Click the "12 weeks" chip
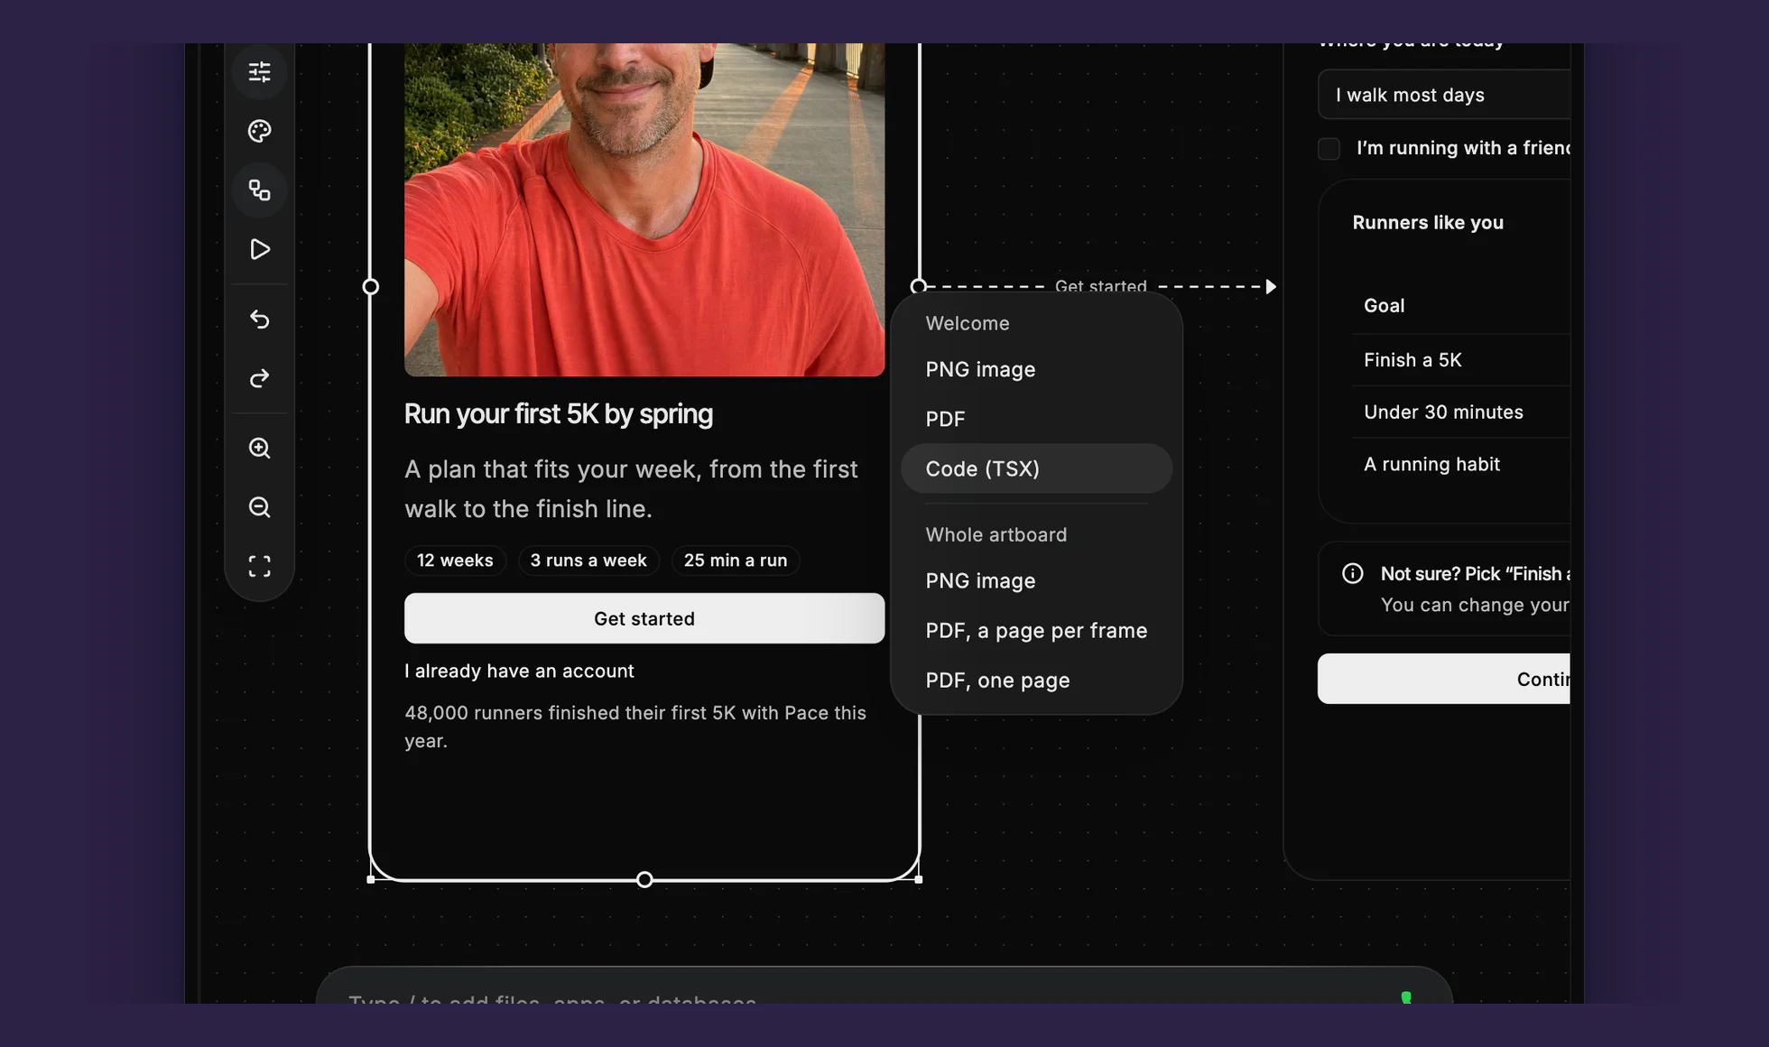The image size is (1769, 1047). point(455,561)
